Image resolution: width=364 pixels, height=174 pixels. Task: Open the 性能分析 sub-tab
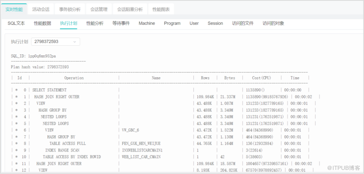click(95, 24)
